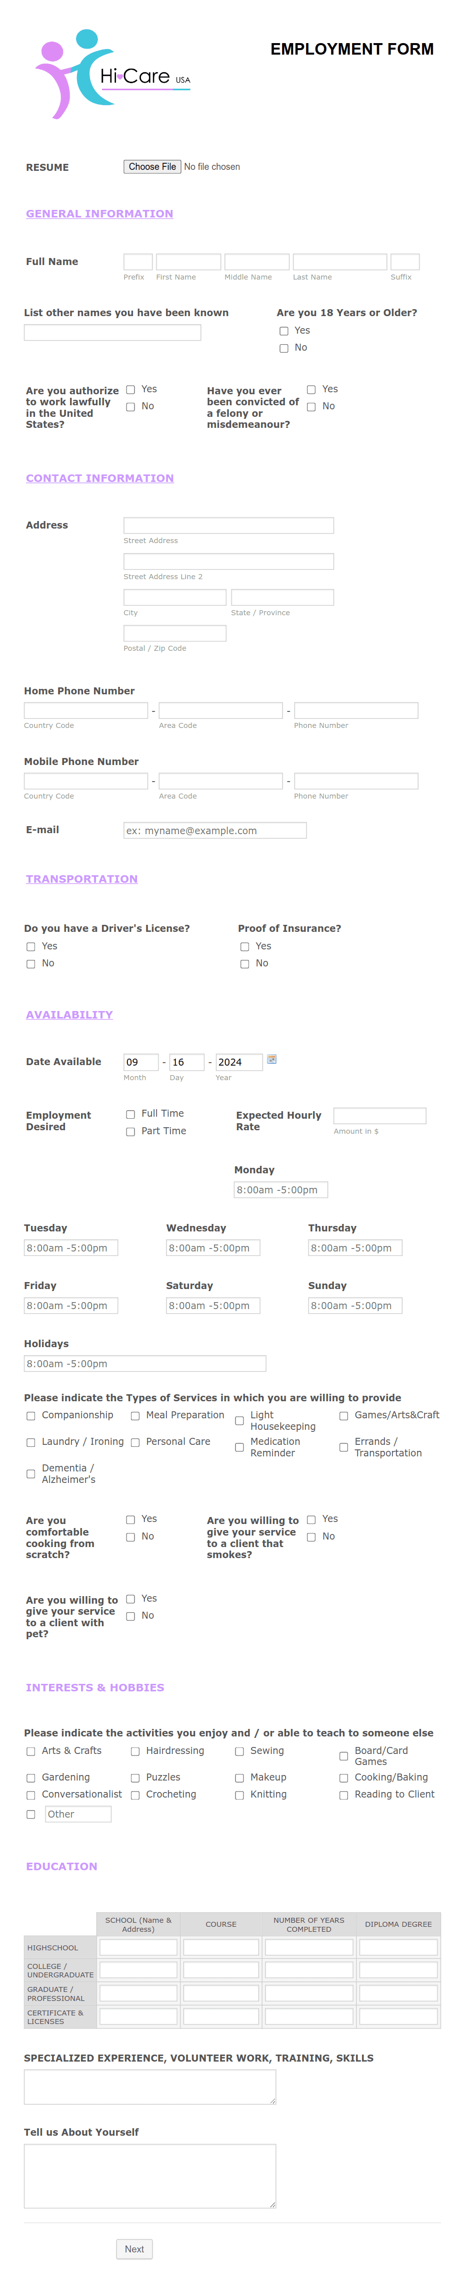465x2275 pixels.
Task: Focus the E-mail input field
Action: tap(215, 830)
